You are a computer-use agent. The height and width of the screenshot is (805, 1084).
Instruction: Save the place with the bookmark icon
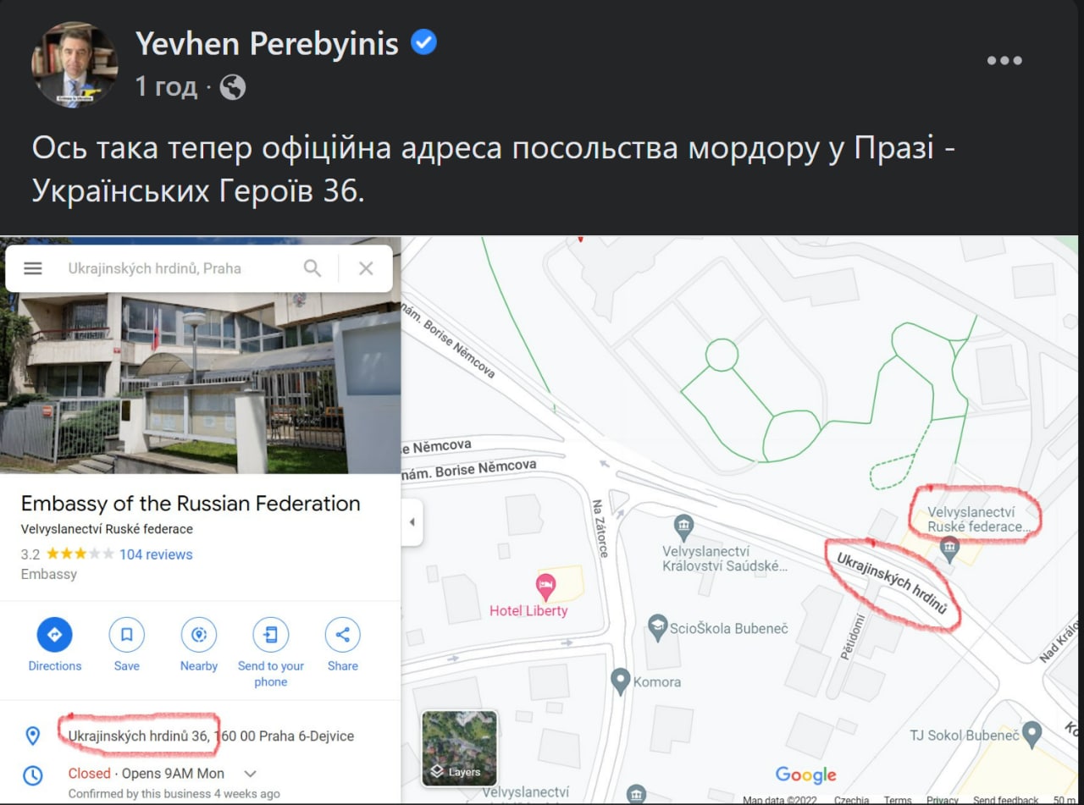[127, 635]
